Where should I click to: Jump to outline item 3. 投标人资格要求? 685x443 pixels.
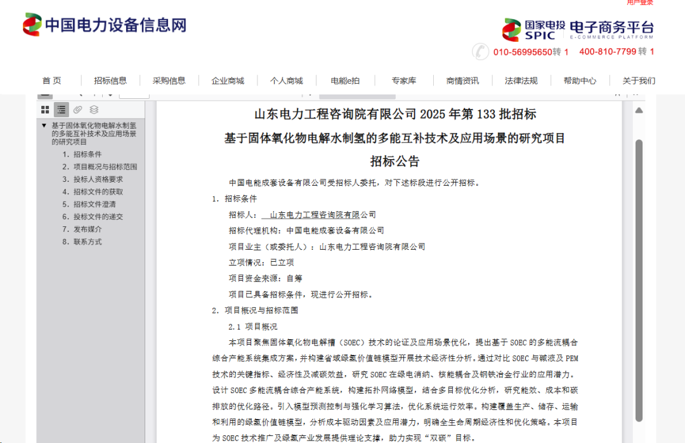[93, 179]
